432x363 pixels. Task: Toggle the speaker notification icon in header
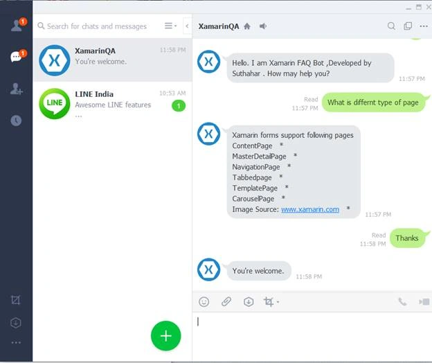pos(263,26)
